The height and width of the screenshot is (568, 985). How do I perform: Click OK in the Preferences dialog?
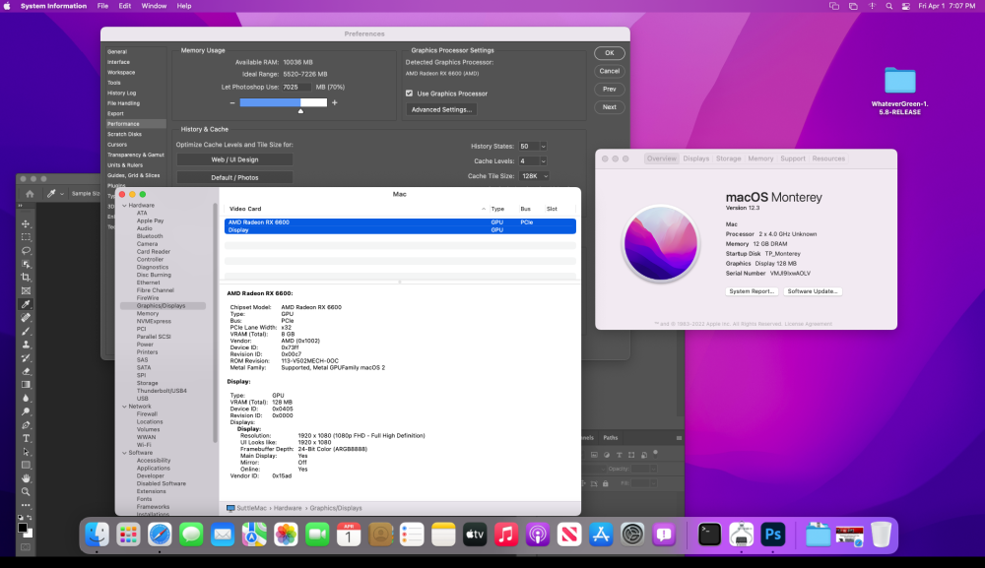tap(610, 53)
